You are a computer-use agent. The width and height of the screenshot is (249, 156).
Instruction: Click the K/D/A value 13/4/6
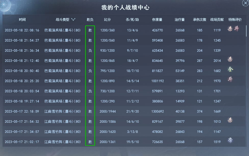click(x=133, y=30)
